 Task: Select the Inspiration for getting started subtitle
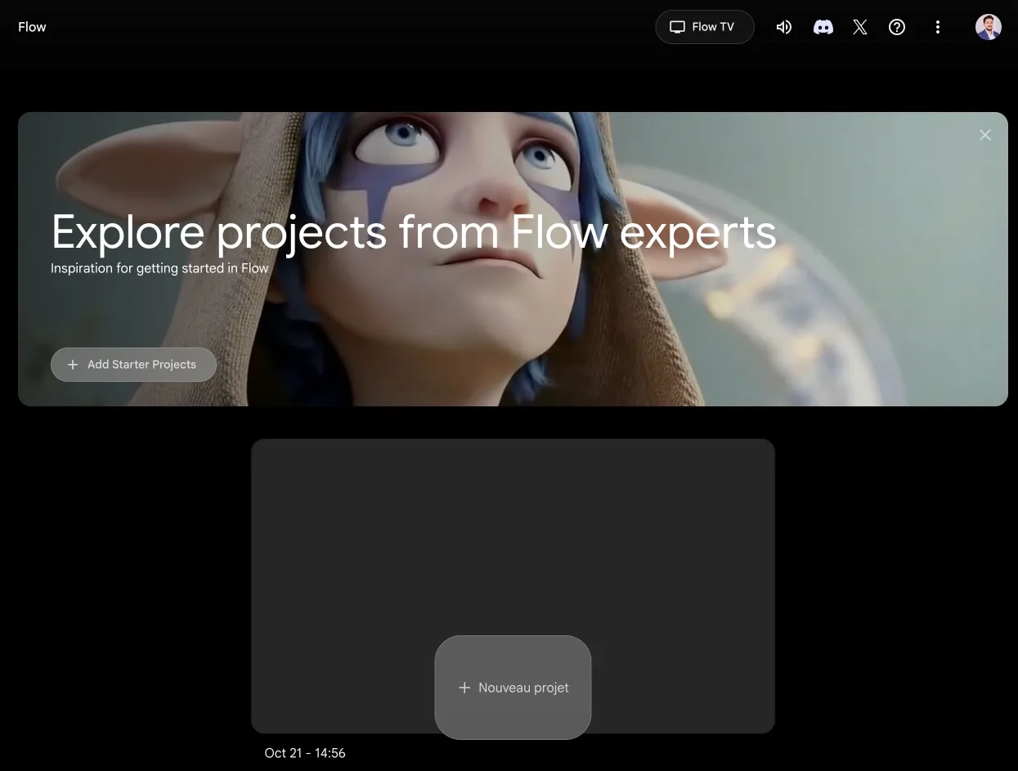tap(159, 267)
